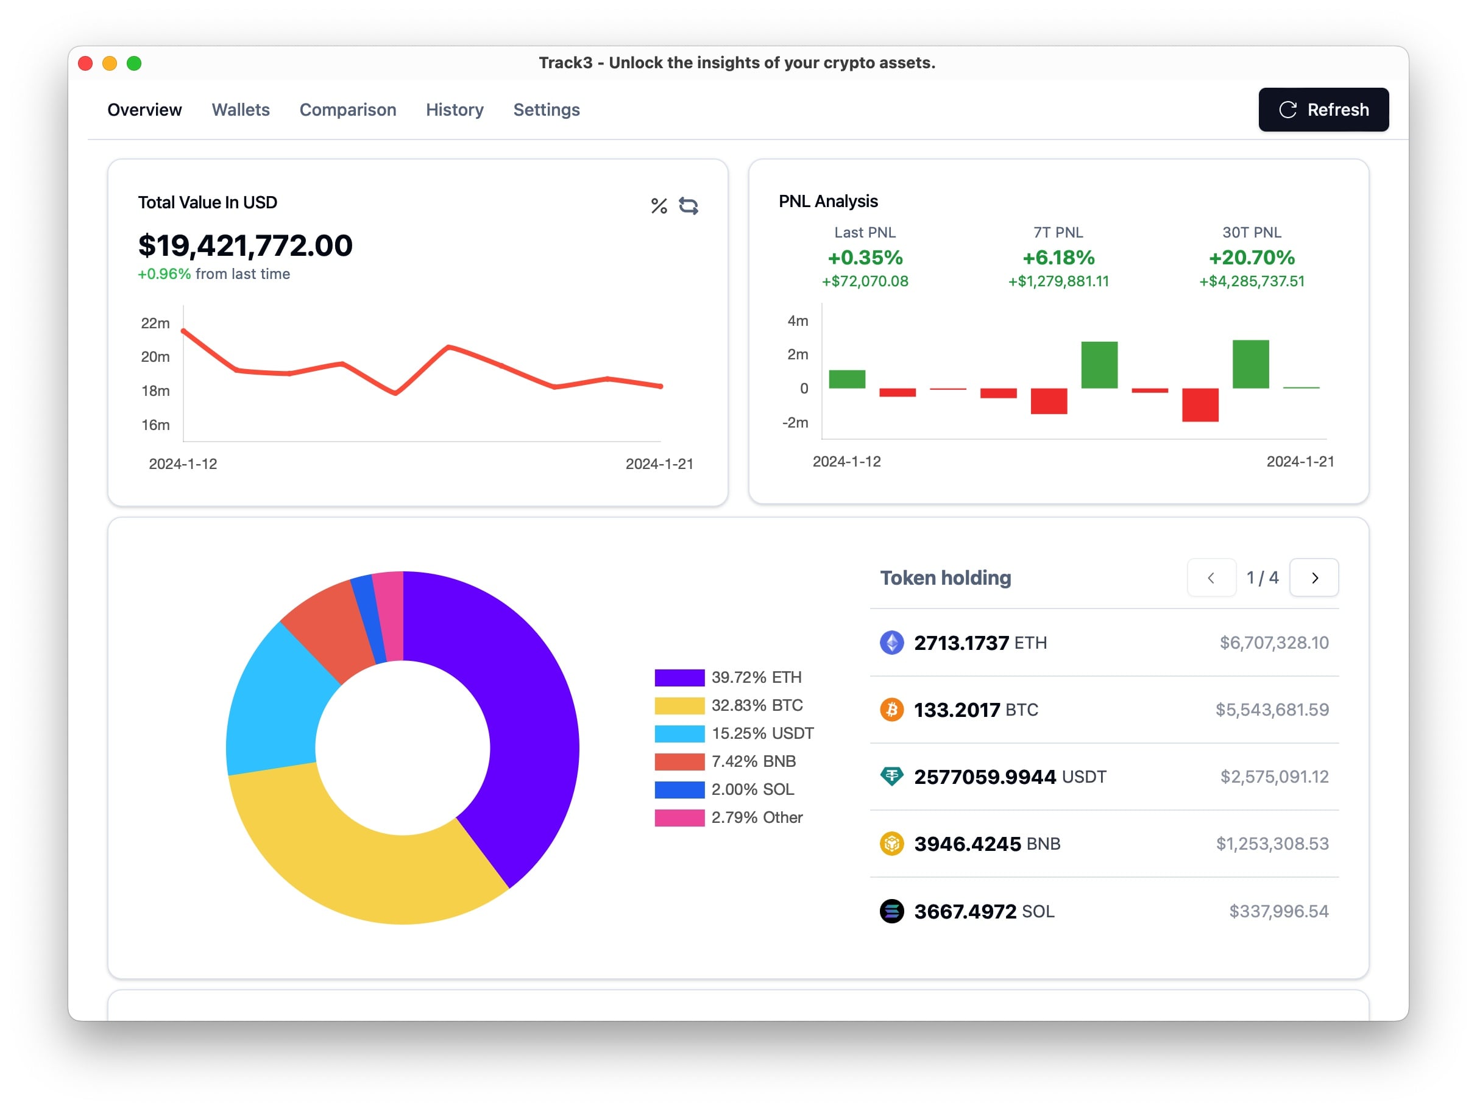The width and height of the screenshot is (1477, 1111).
Task: Click the green window zoom button
Action: [x=134, y=63]
